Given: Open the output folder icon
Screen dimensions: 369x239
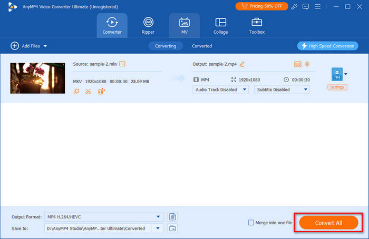Looking at the screenshot, I should pyautogui.click(x=172, y=228).
